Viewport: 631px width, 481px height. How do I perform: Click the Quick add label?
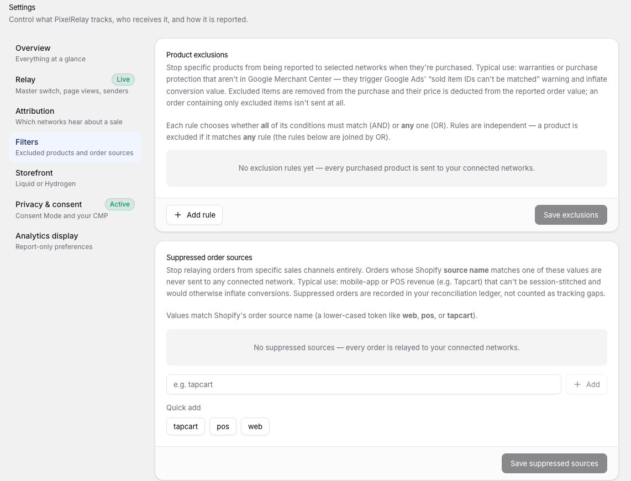[x=183, y=408]
